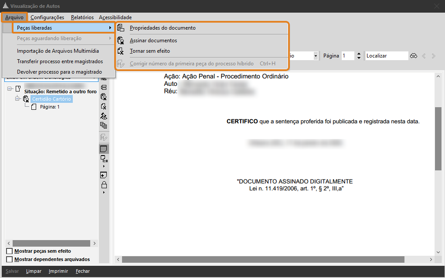This screenshot has width=445, height=278.
Task: Click the Página number field
Action: click(x=348, y=56)
